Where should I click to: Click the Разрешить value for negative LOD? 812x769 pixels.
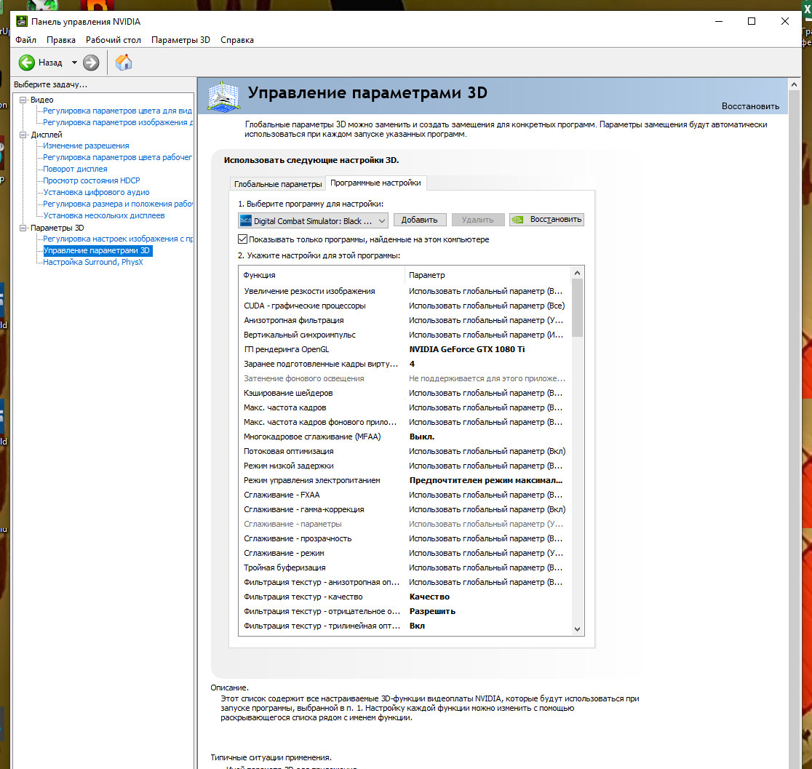432,611
